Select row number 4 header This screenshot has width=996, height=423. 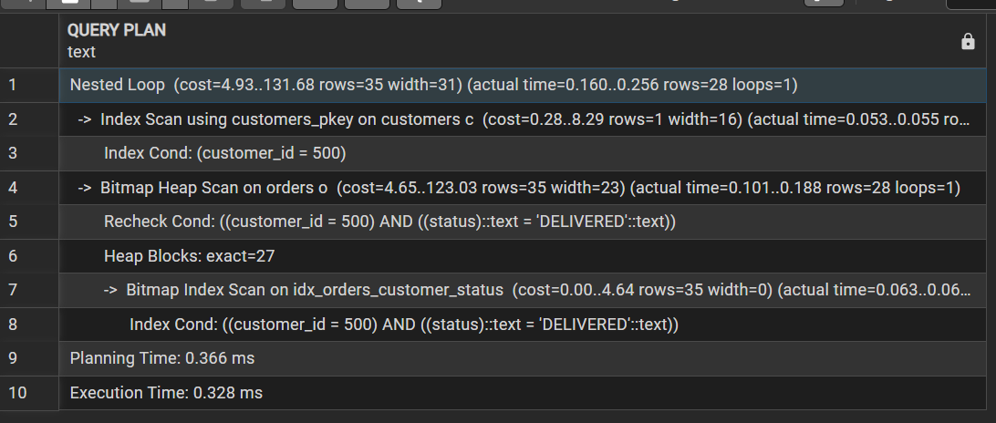click(29, 188)
